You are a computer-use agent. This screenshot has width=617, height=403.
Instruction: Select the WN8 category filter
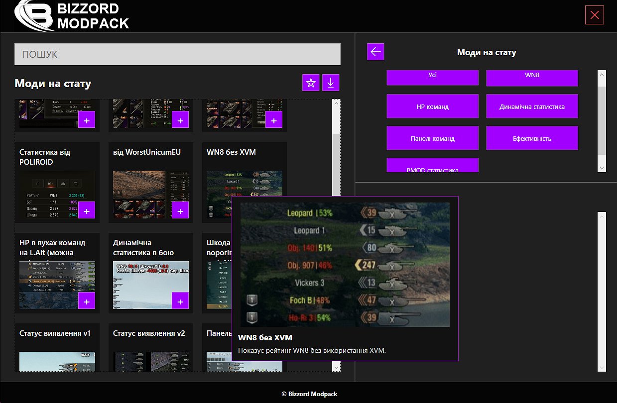click(x=532, y=77)
